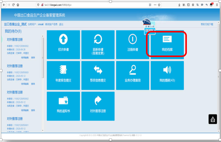Open 业务办理查询 tile
This screenshot has width=221, height=142.
(x=133, y=75)
